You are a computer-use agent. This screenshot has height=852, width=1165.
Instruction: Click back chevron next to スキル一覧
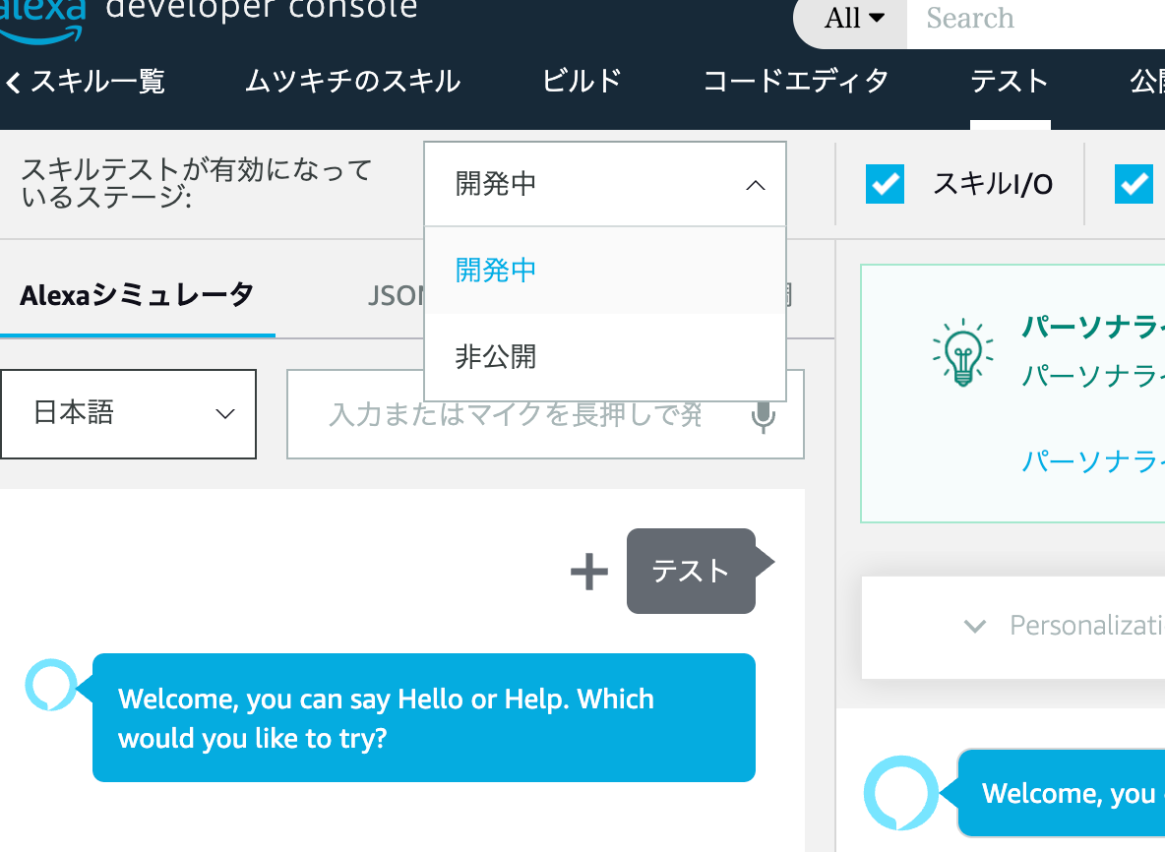pyautogui.click(x=13, y=82)
